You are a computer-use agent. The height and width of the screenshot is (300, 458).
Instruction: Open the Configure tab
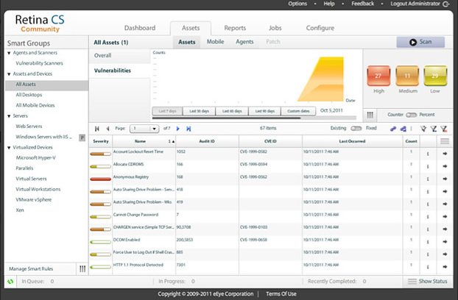(x=320, y=28)
